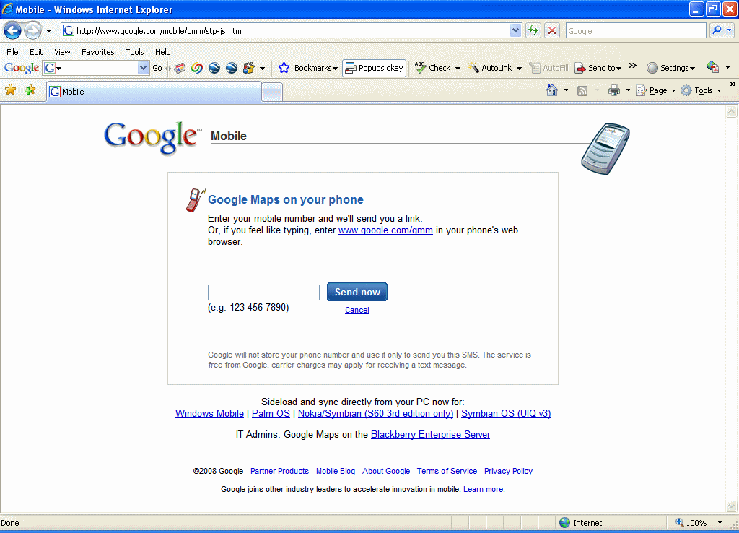Viewport: 739px width, 533px height.
Task: Expand Google Toolbar overflow chevron
Action: tap(632, 66)
